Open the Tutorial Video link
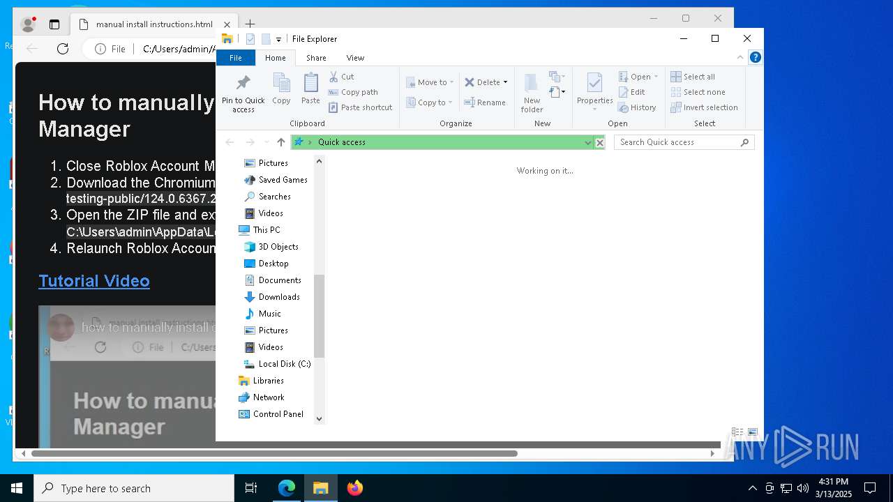Viewport: 893px width, 502px height. [94, 281]
